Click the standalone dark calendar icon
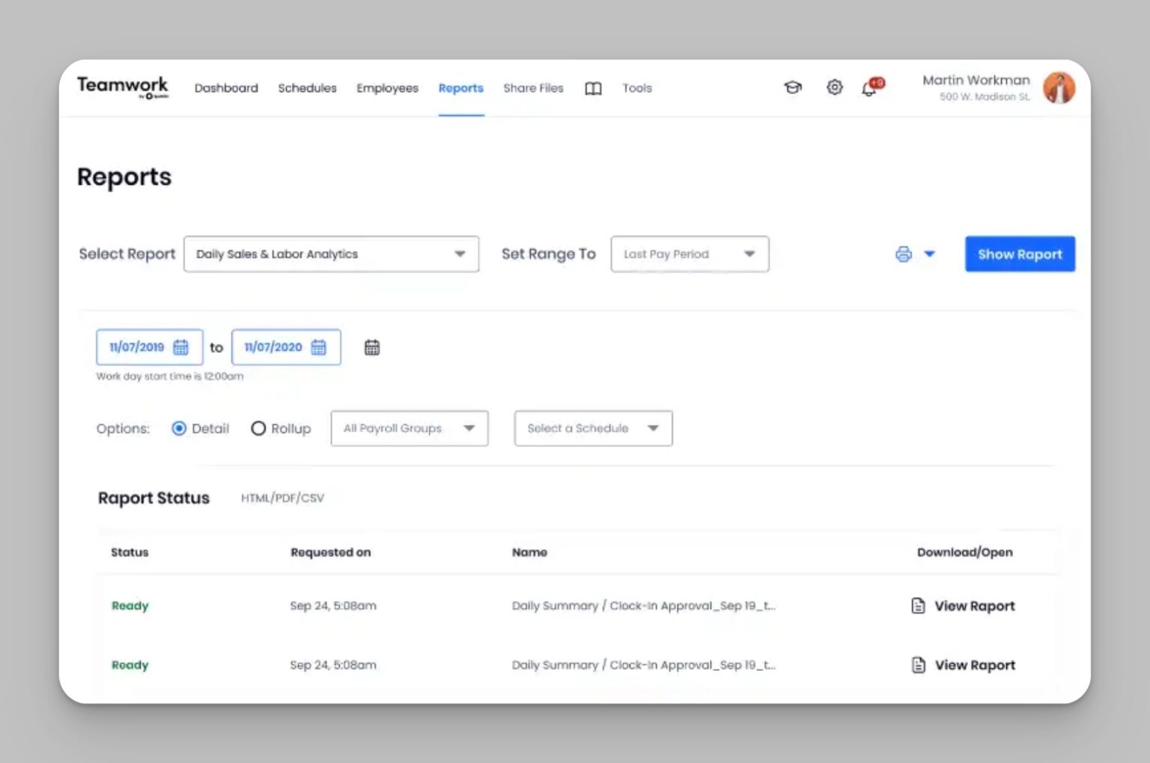This screenshot has height=763, width=1150. click(372, 347)
